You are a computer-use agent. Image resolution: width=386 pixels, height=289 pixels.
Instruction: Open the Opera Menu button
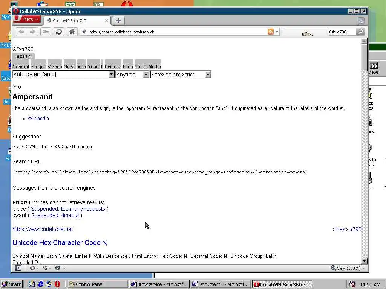pyautogui.click(x=27, y=19)
